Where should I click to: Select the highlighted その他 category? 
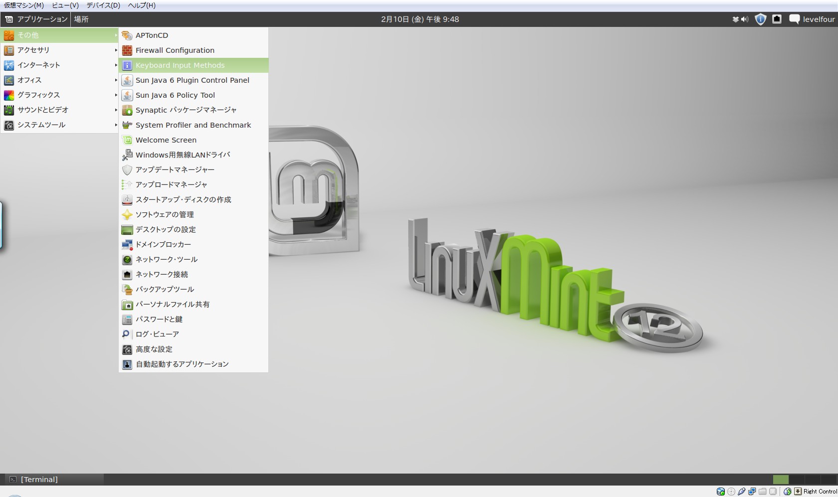pyautogui.click(x=60, y=35)
